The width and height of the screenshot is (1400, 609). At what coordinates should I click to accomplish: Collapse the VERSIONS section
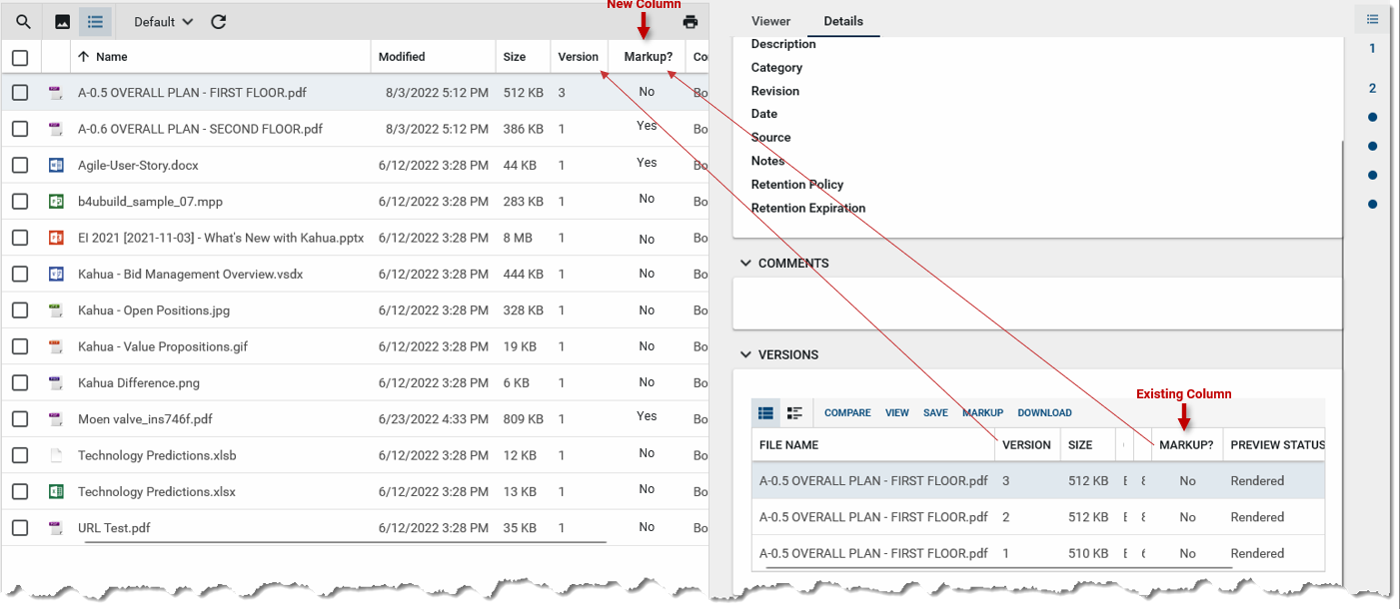click(x=745, y=355)
